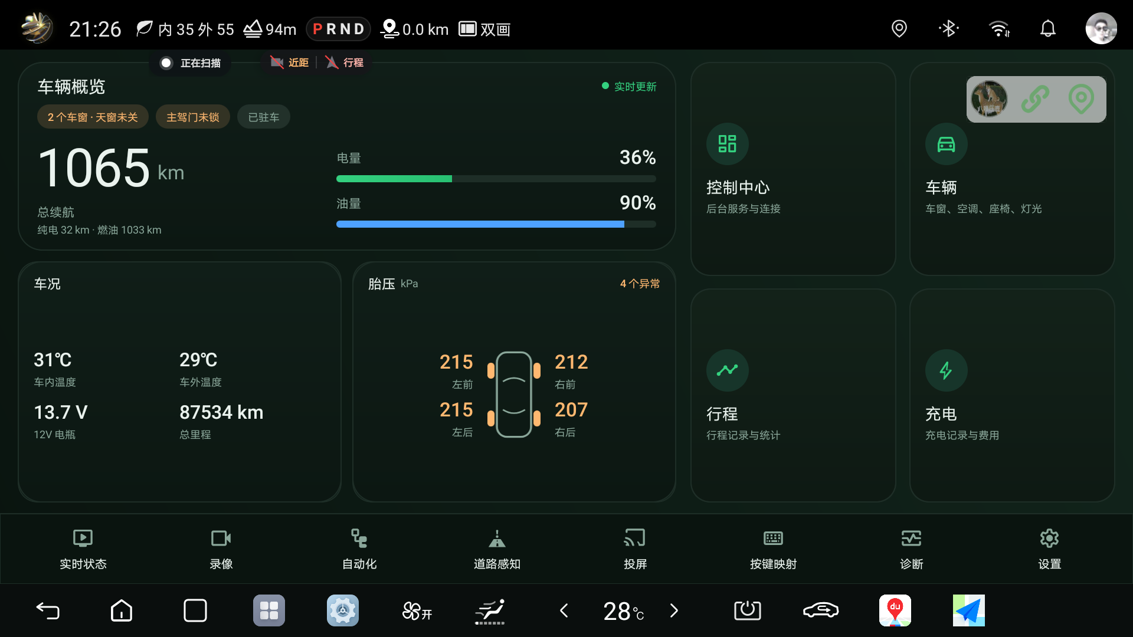Switch to the 实时状态 tab

[83, 549]
